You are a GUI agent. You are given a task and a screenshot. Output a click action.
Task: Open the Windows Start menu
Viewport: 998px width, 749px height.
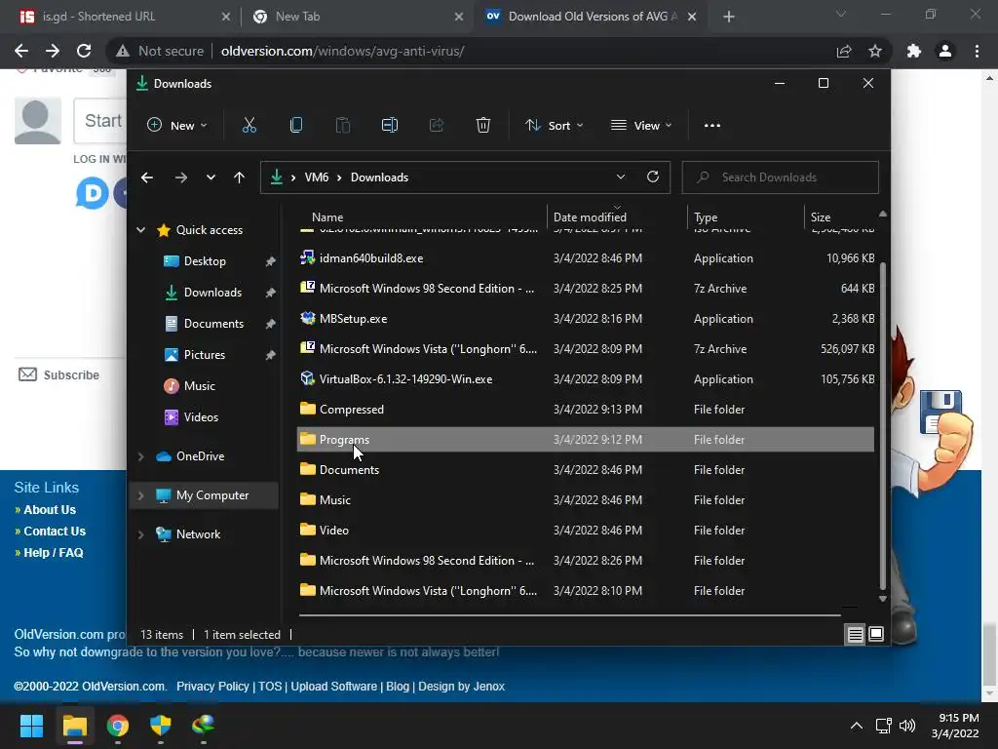[x=31, y=726]
